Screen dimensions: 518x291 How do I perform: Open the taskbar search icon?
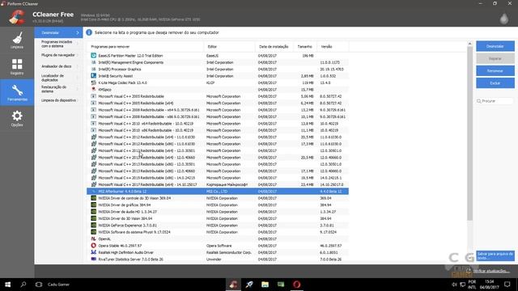point(23,285)
